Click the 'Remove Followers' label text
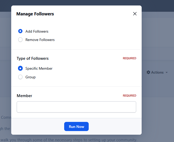The height and width of the screenshot is (142, 174). (x=40, y=40)
